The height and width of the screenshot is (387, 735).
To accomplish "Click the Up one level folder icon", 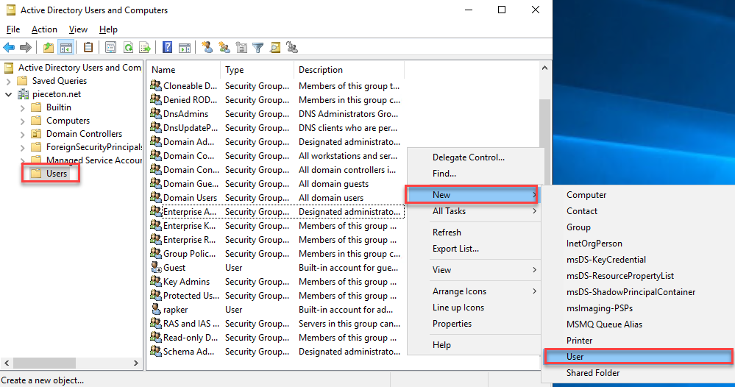I will tap(49, 47).
